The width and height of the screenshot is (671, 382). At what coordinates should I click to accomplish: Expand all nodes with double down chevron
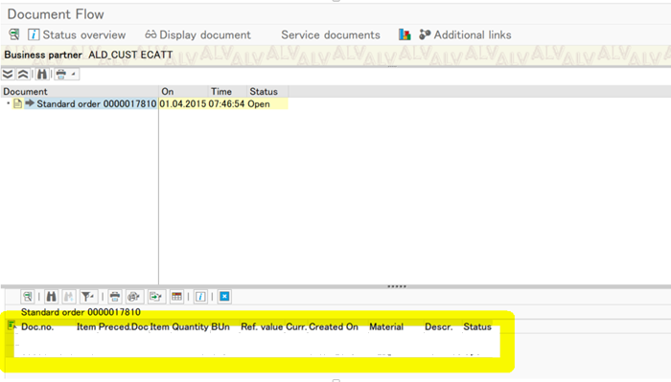[8, 75]
